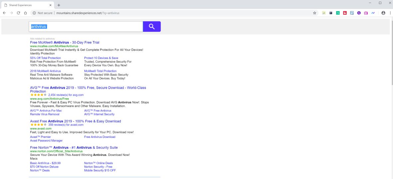The image size is (393, 179).
Task: Open the red video recorder extension
Action: tap(345, 13)
